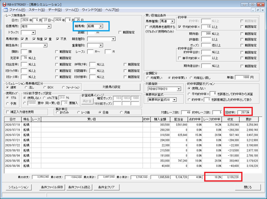Click the 回収率 field showing 257.3%
The image size is (267, 199).
pos(244,113)
